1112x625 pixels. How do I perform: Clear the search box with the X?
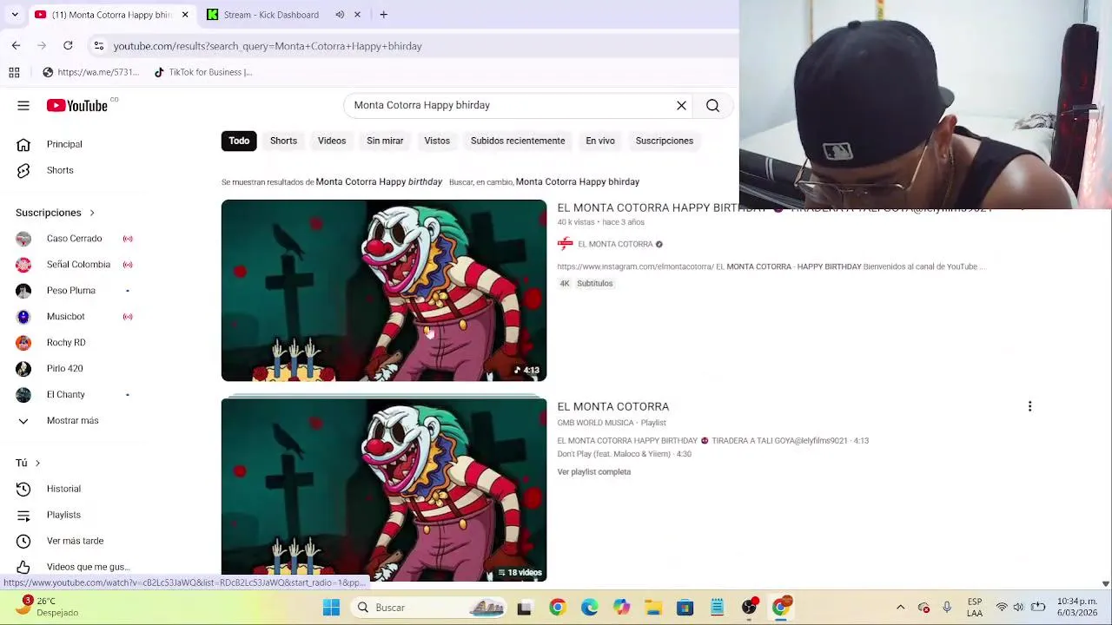pos(681,106)
